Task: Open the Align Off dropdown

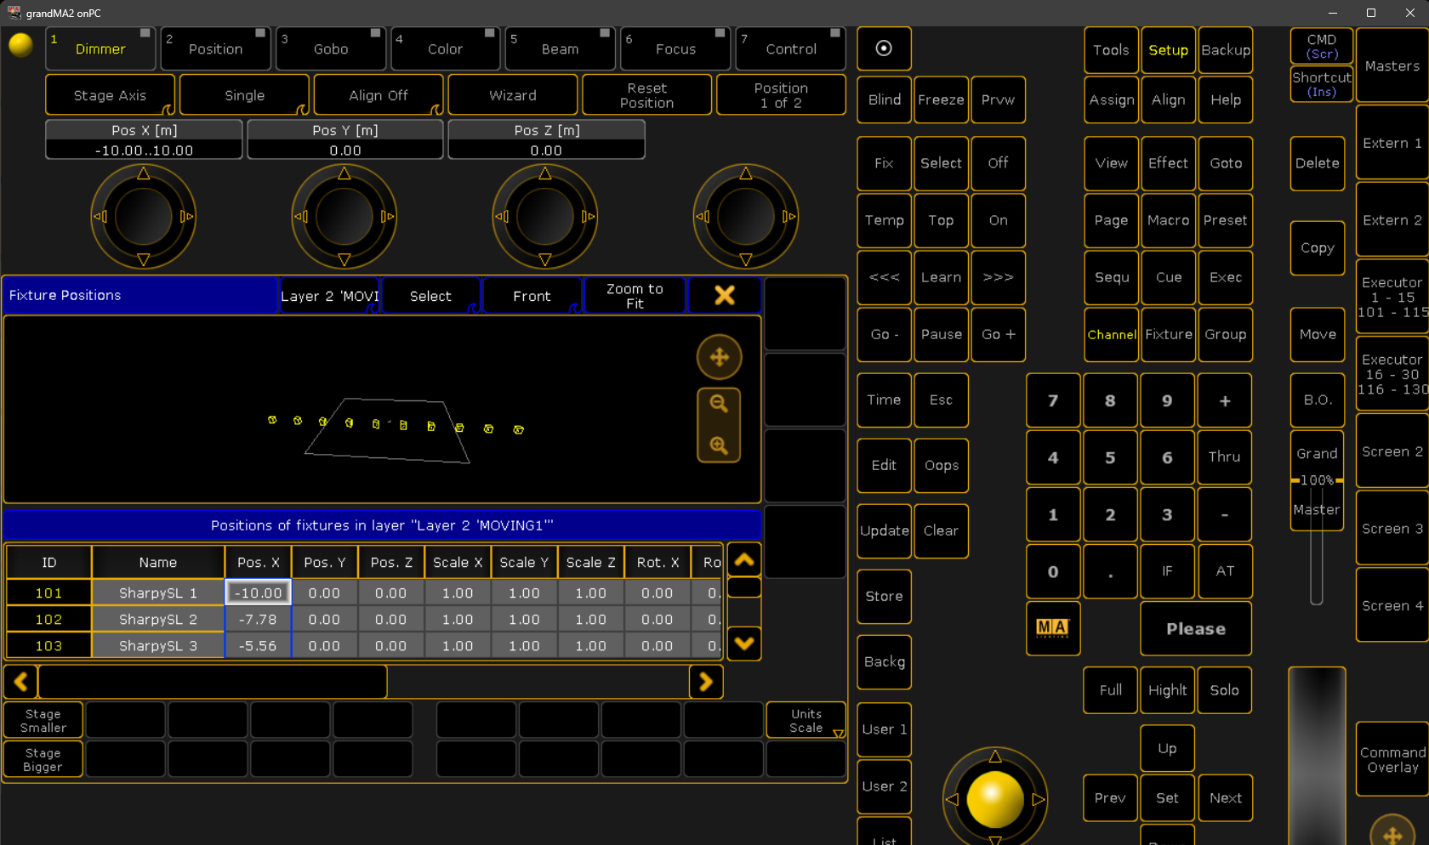Action: tap(379, 95)
